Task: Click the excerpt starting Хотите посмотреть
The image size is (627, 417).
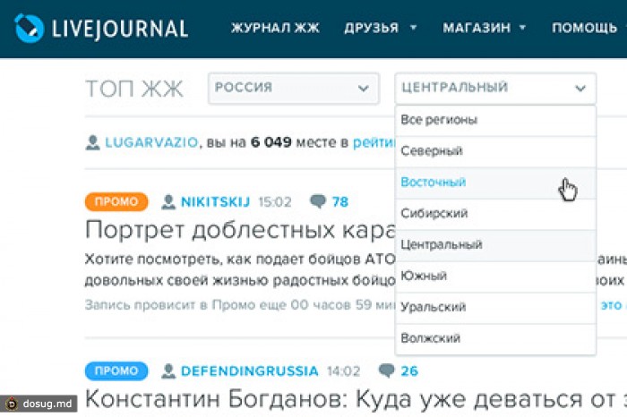Action: point(240,270)
